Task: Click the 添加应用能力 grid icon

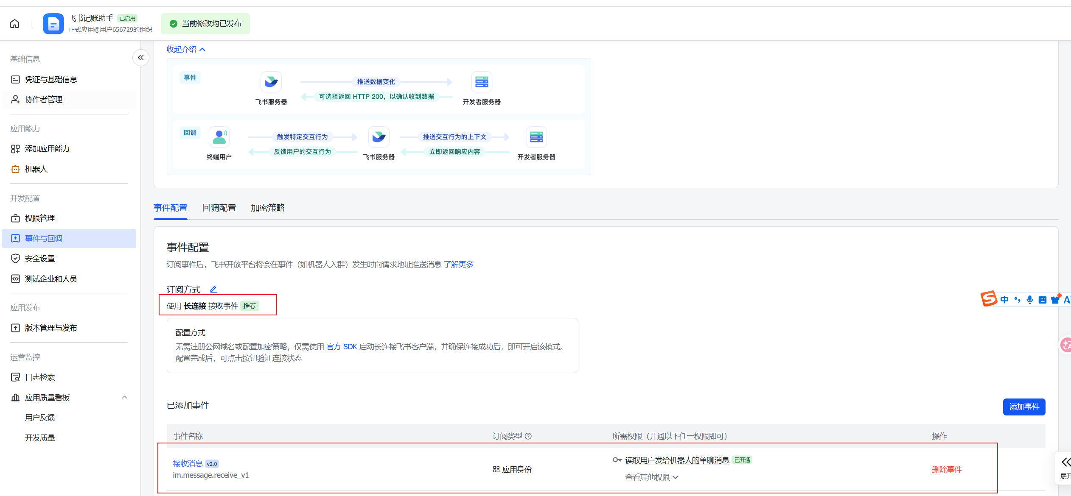Action: [x=15, y=149]
